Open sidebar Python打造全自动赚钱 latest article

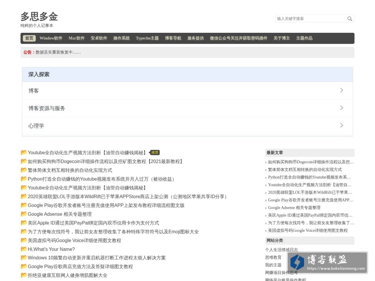pyautogui.click(x=310, y=177)
